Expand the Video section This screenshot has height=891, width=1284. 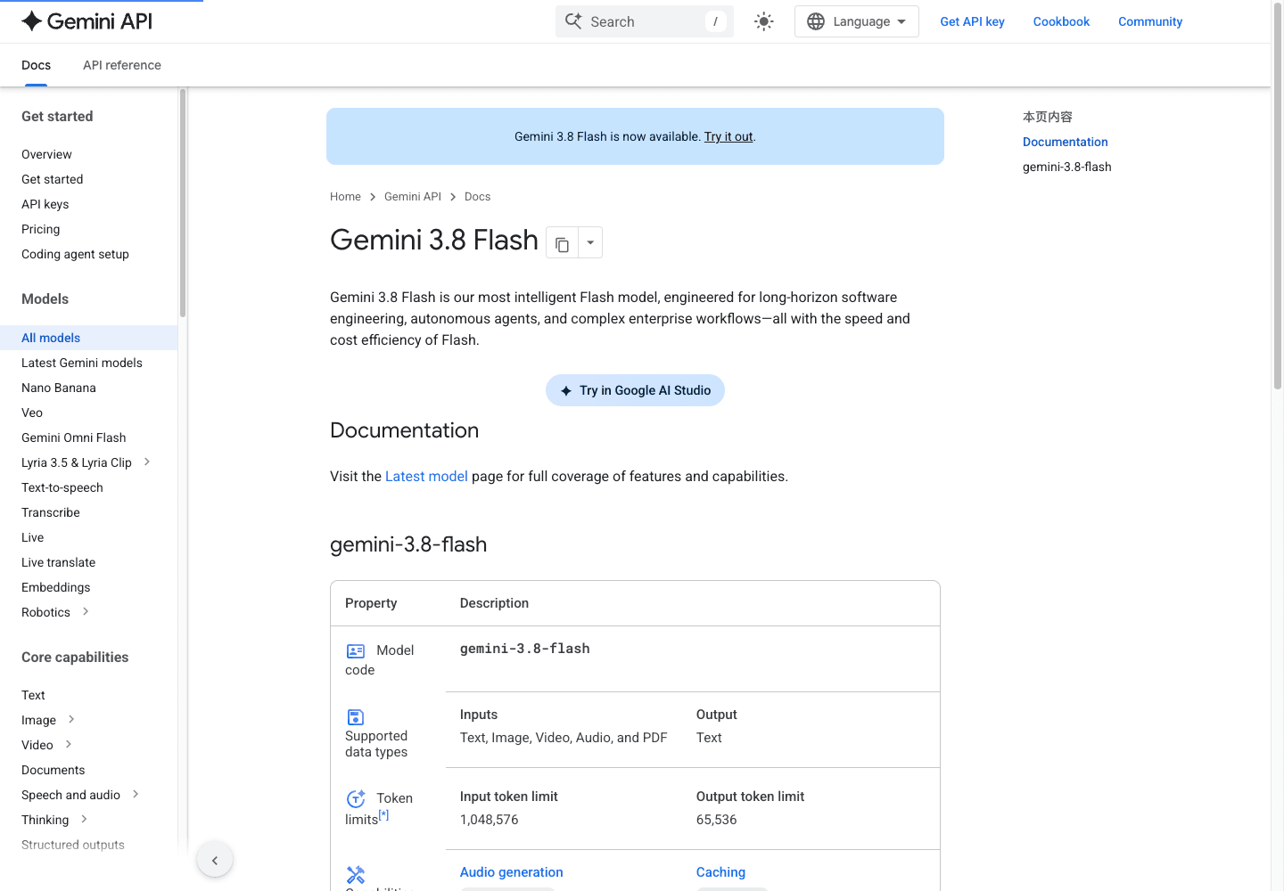[x=69, y=744]
